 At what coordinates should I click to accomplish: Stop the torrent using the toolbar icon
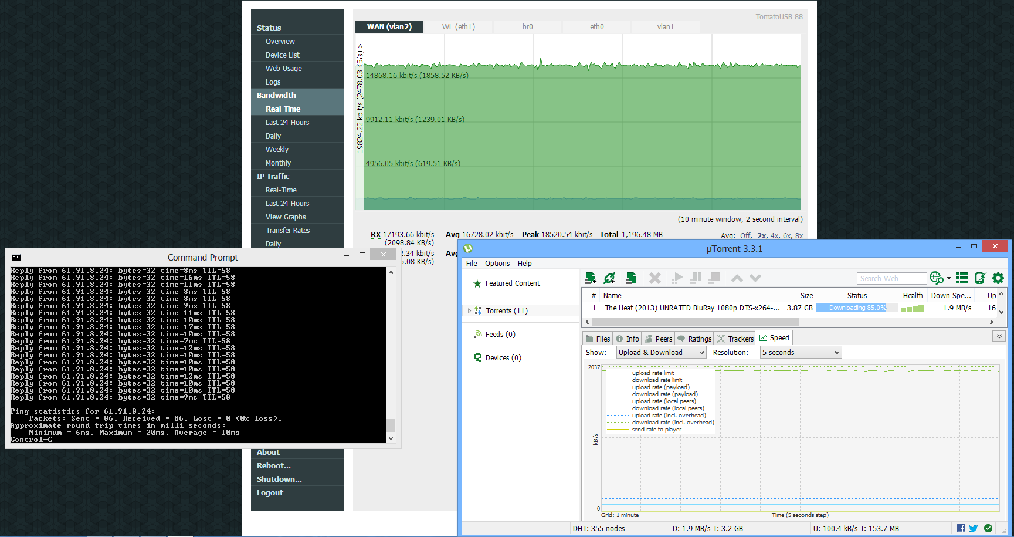click(714, 278)
